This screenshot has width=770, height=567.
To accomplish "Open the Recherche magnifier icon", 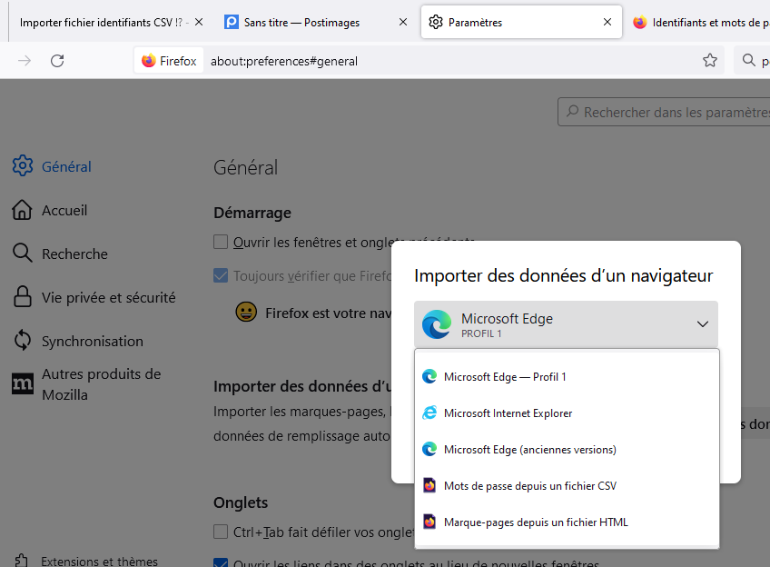I will point(22,253).
